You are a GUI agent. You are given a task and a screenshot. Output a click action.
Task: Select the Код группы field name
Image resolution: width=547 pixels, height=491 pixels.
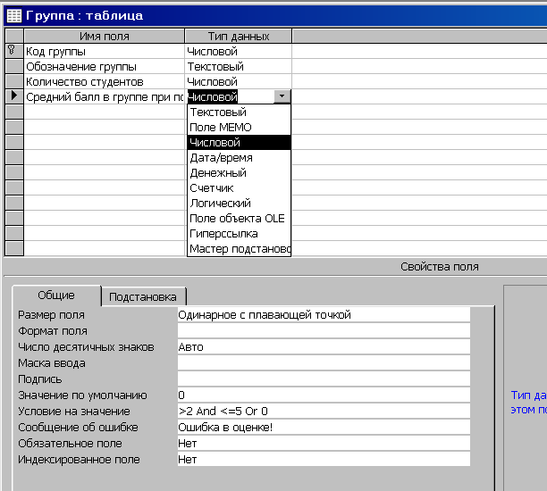coord(104,52)
